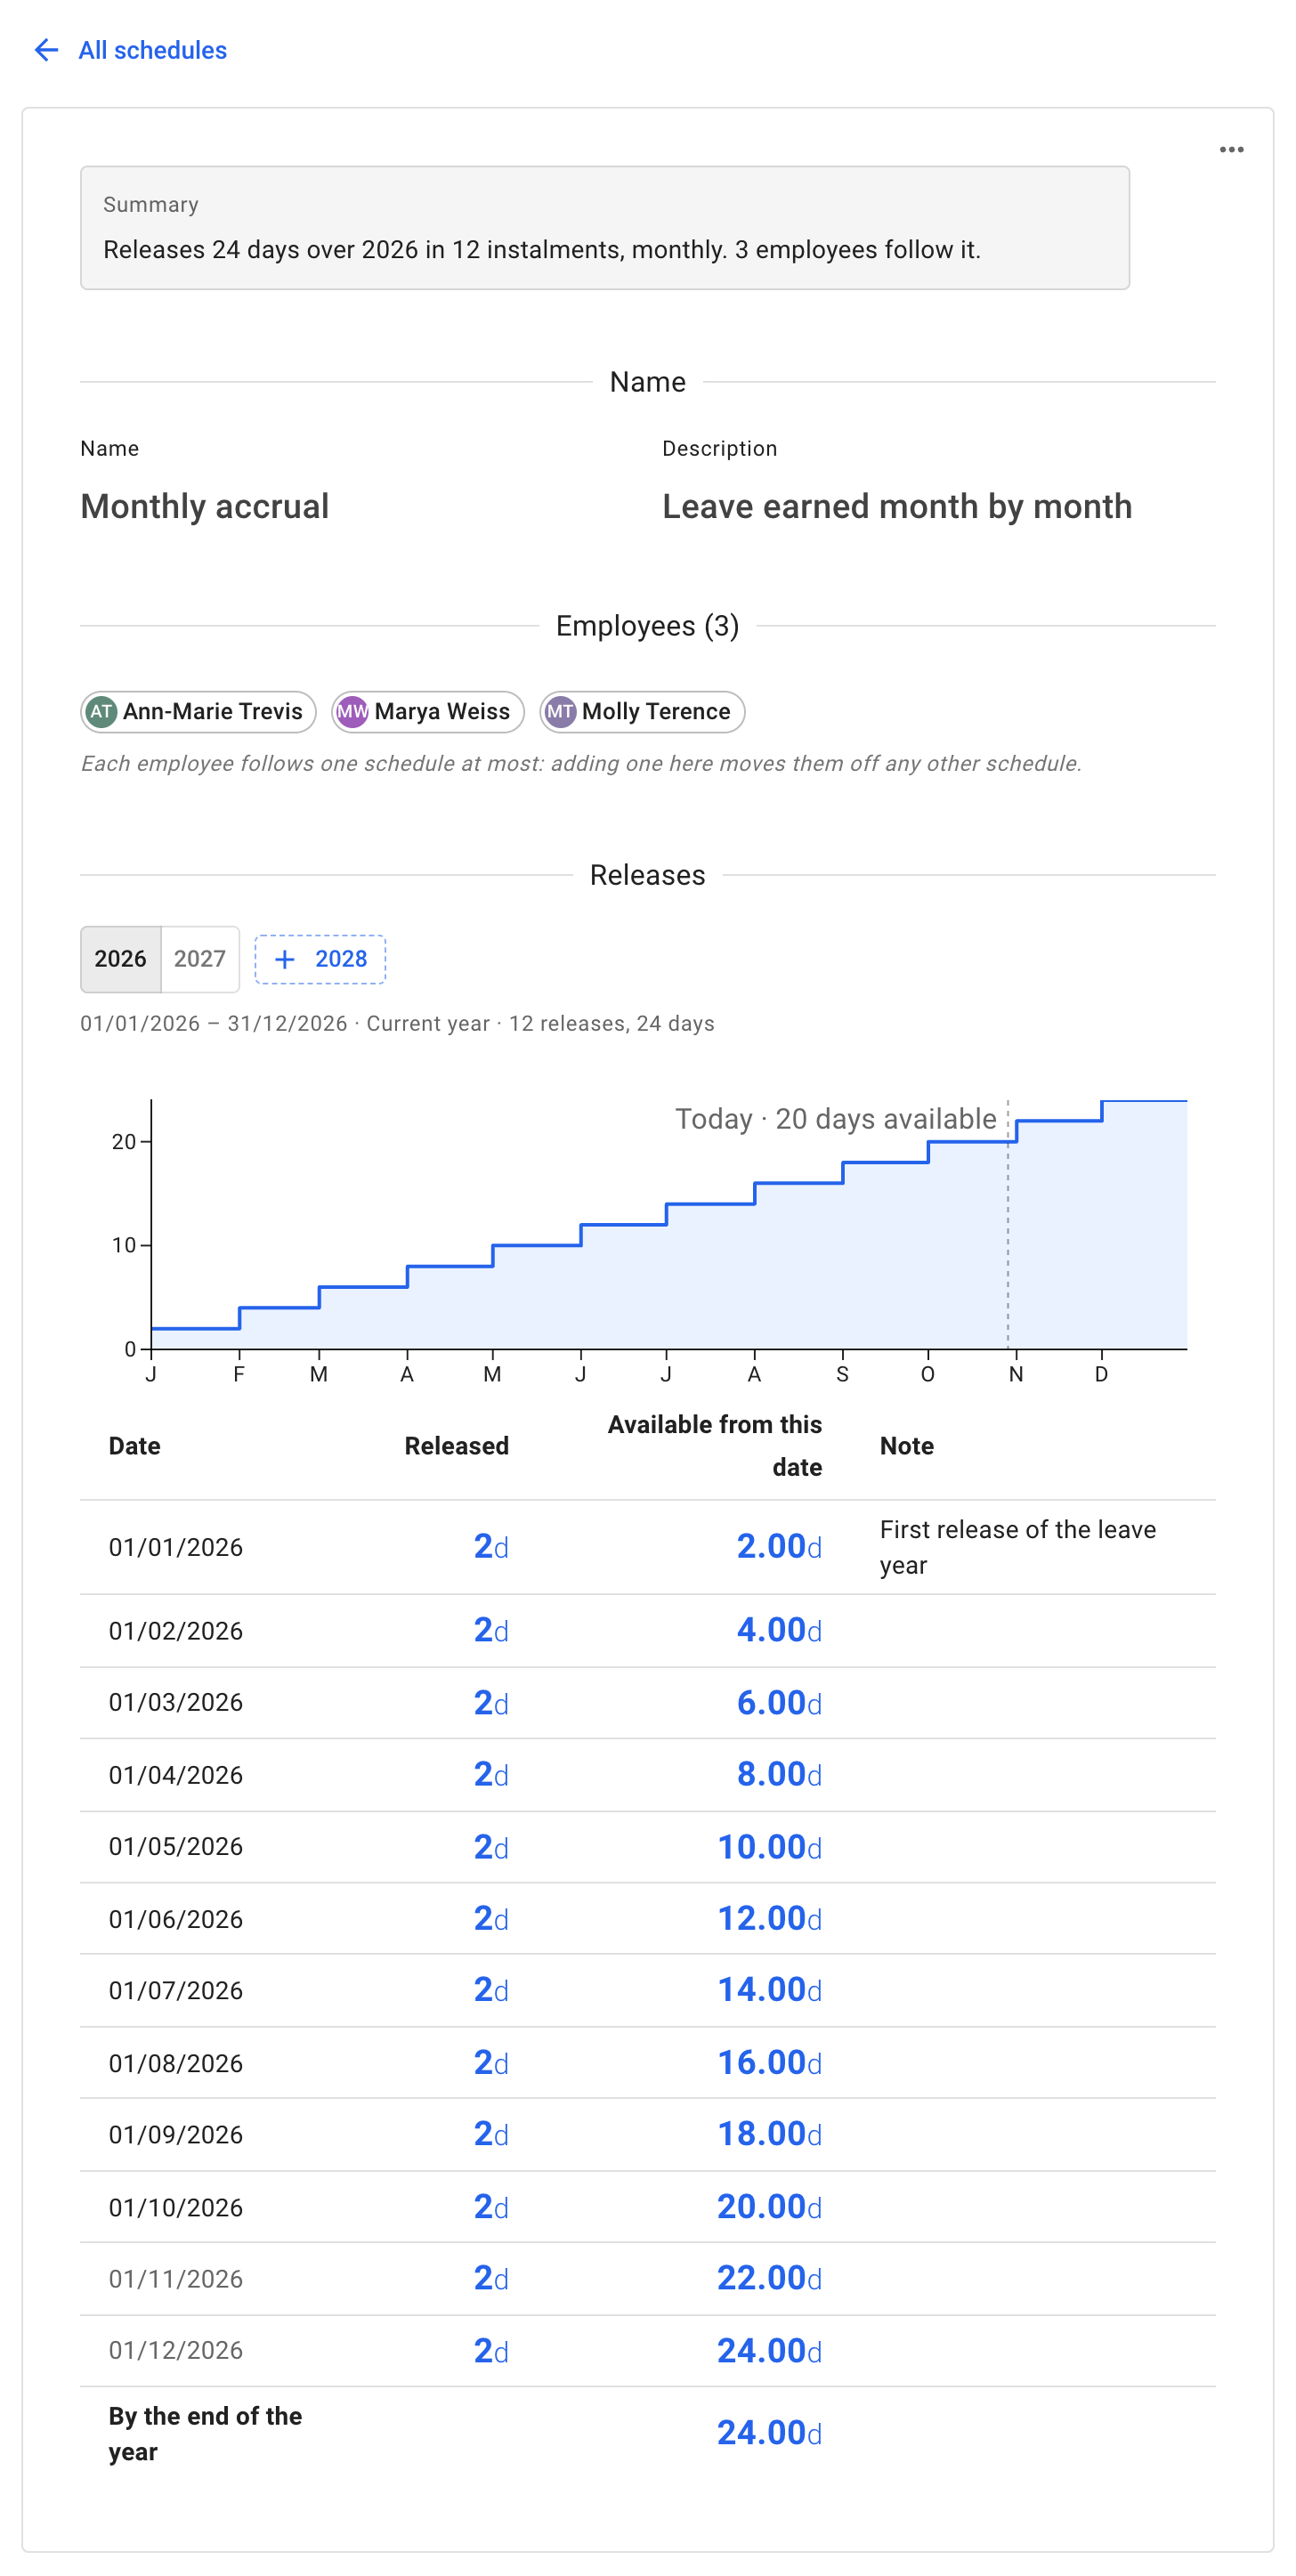Switch to the 2026 year tab

tap(120, 959)
